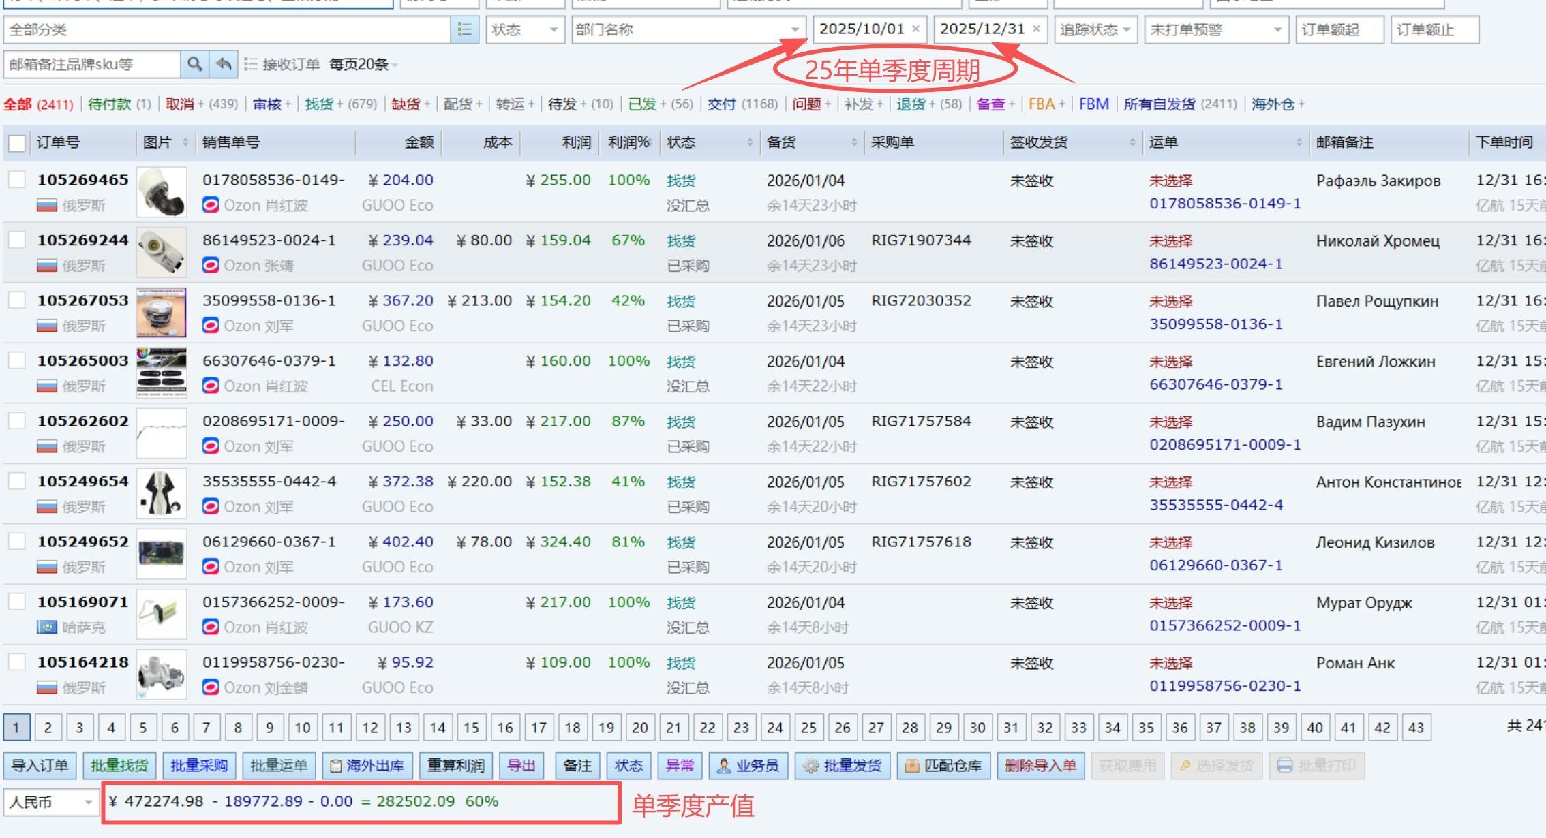The height and width of the screenshot is (838, 1546).
Task: Clear the 2025/10/01 start date
Action: [916, 29]
